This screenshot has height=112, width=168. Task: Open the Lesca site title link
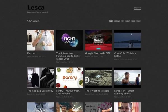tap(36, 8)
